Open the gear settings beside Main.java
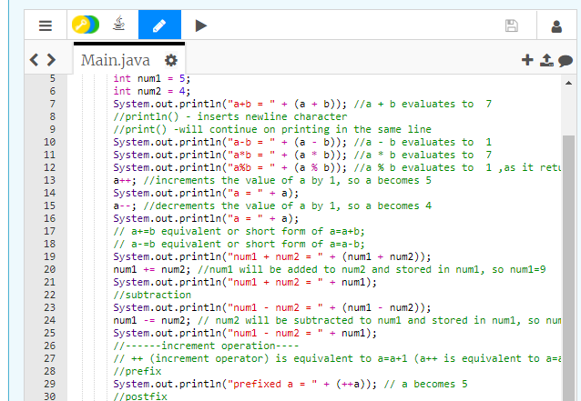 tap(169, 61)
